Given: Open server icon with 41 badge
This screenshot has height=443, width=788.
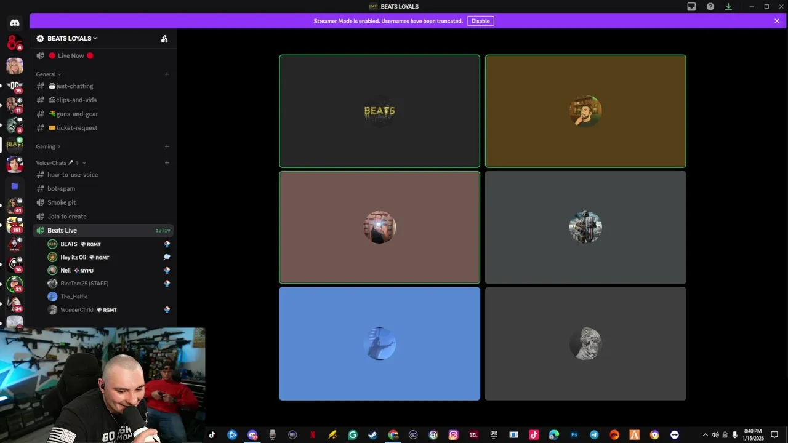Looking at the screenshot, I should [x=14, y=206].
